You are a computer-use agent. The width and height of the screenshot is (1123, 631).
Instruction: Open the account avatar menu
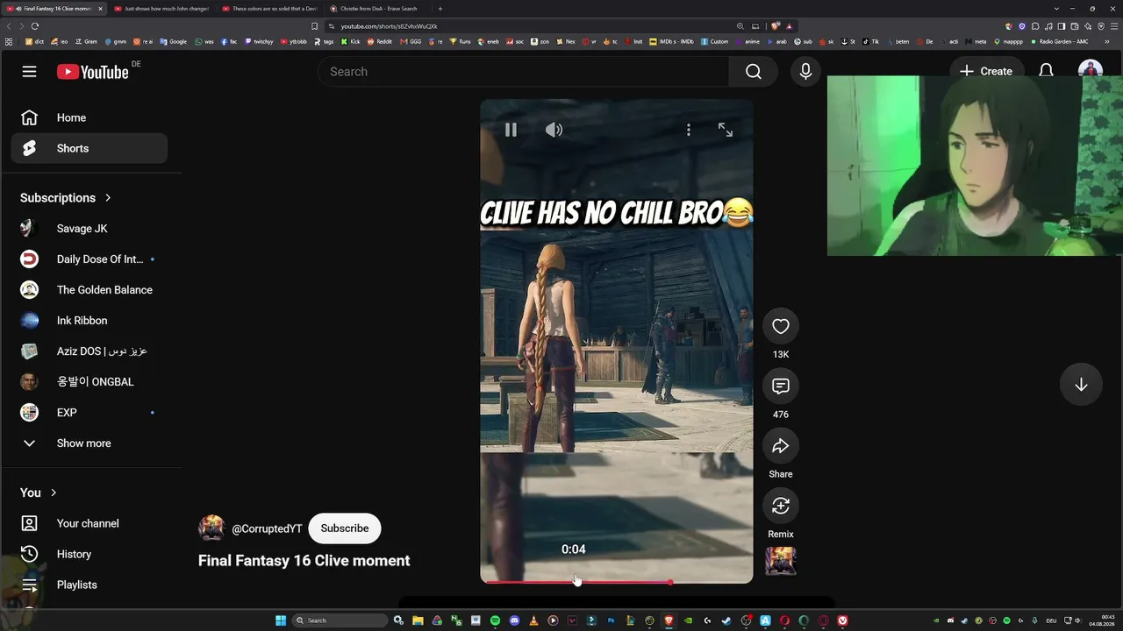(x=1090, y=70)
